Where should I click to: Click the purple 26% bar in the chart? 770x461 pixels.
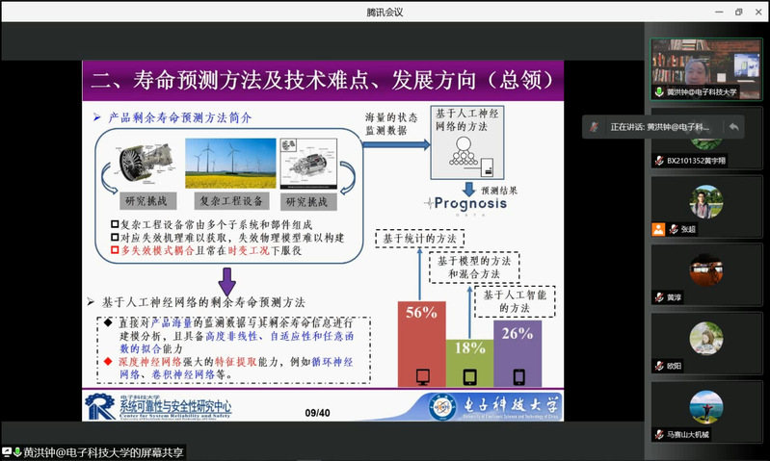518,342
